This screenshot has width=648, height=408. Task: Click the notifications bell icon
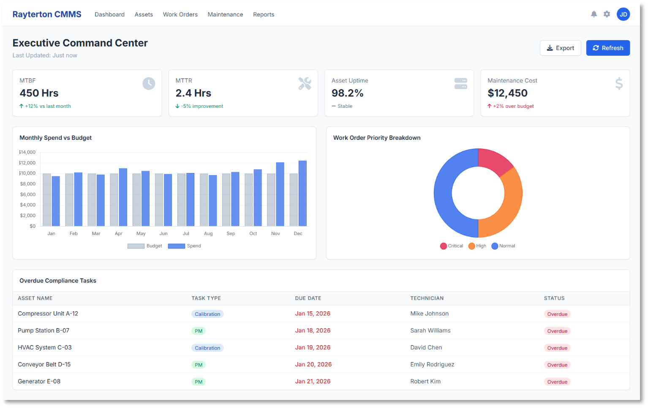click(x=594, y=14)
